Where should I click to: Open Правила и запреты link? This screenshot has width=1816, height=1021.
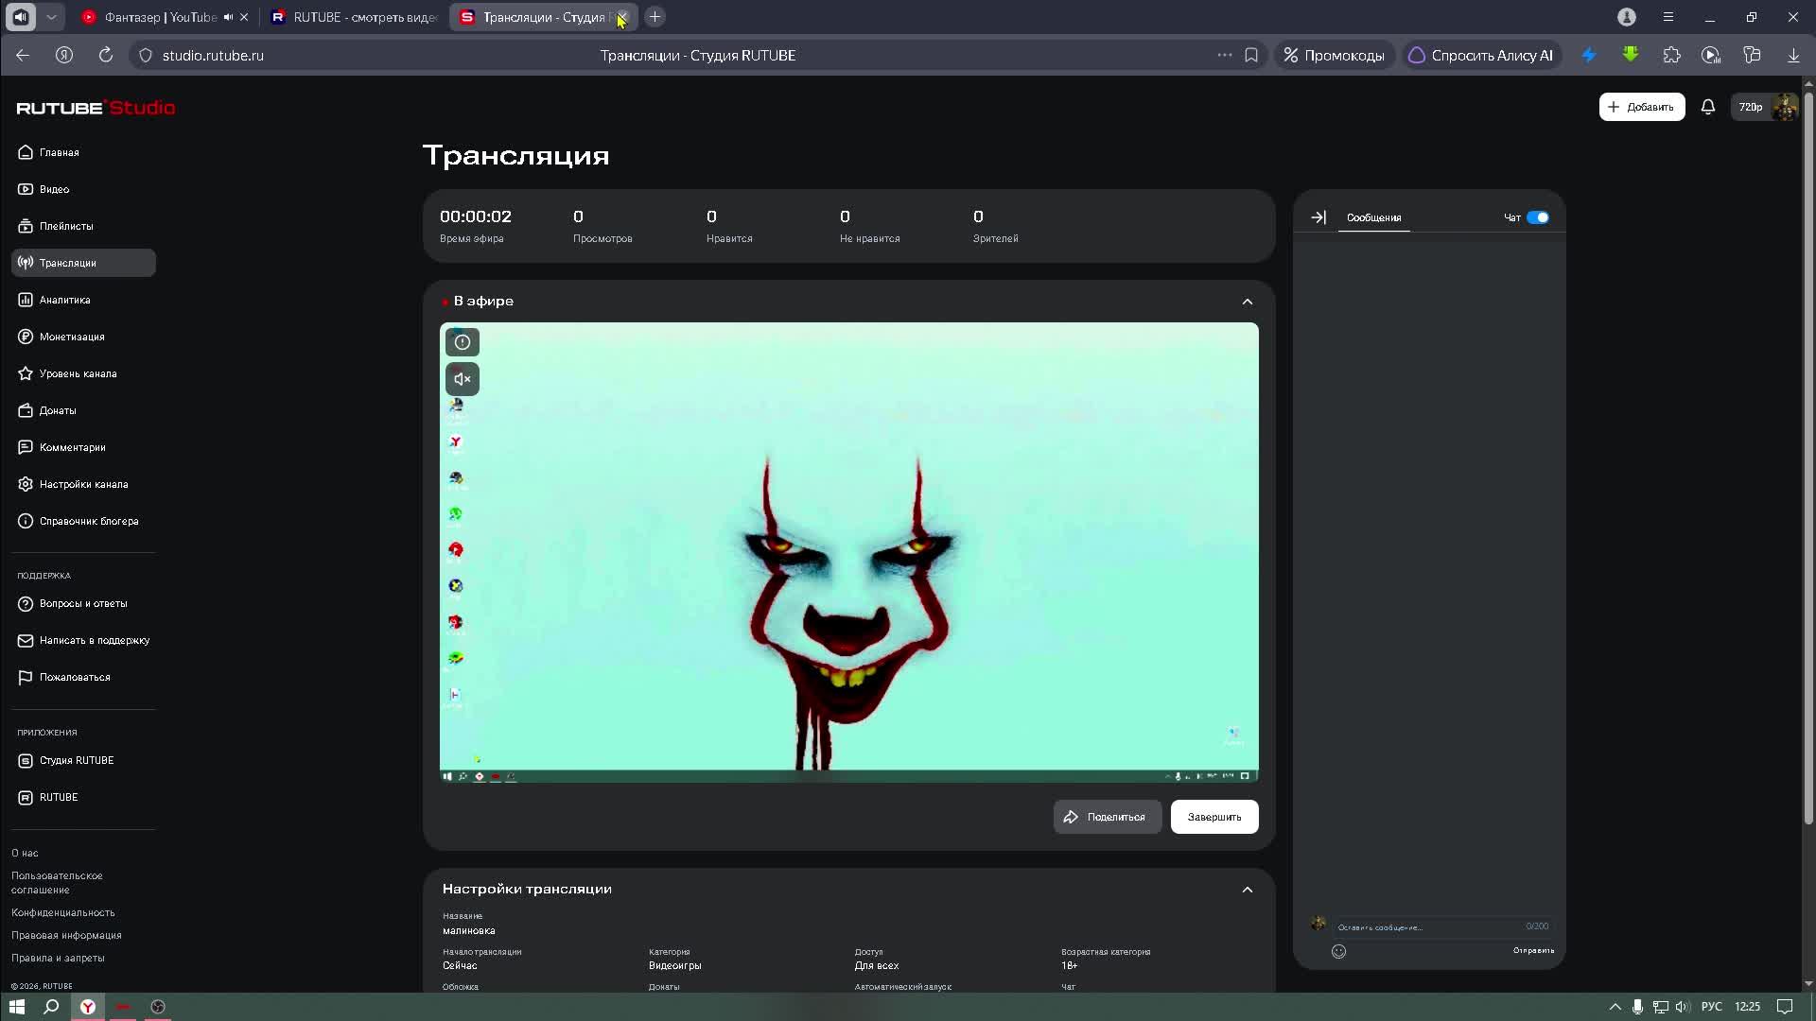(58, 958)
